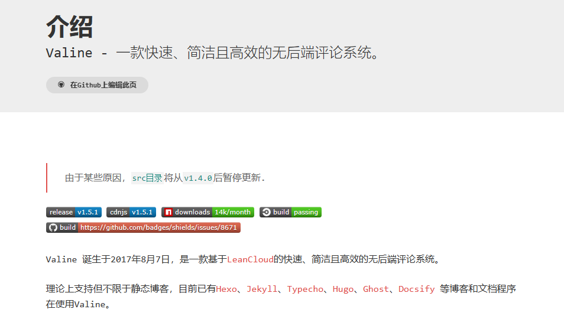Open the Jekyll link
This screenshot has height=322, width=564.
click(x=262, y=289)
